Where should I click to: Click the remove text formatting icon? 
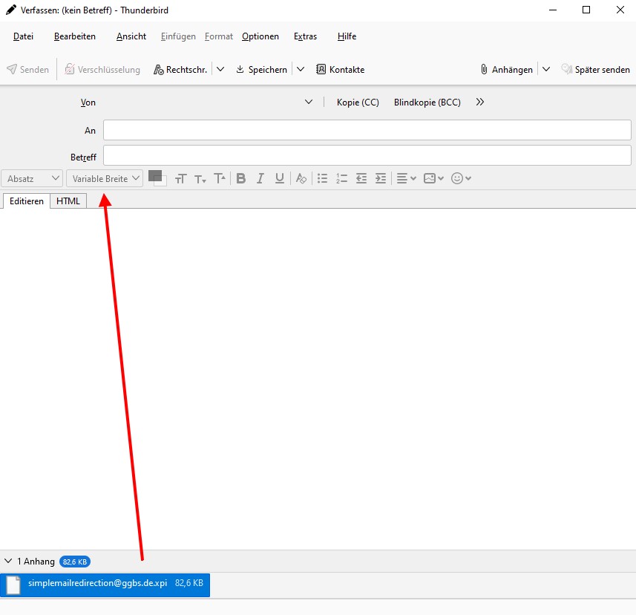(301, 178)
